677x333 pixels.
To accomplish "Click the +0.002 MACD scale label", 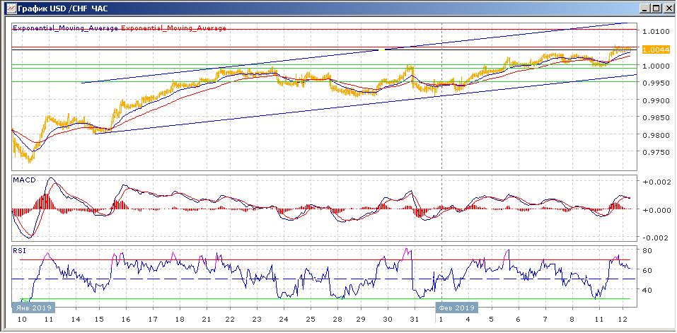I will coord(656,182).
